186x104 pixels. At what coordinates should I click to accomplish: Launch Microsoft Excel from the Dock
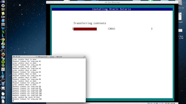[3, 32]
